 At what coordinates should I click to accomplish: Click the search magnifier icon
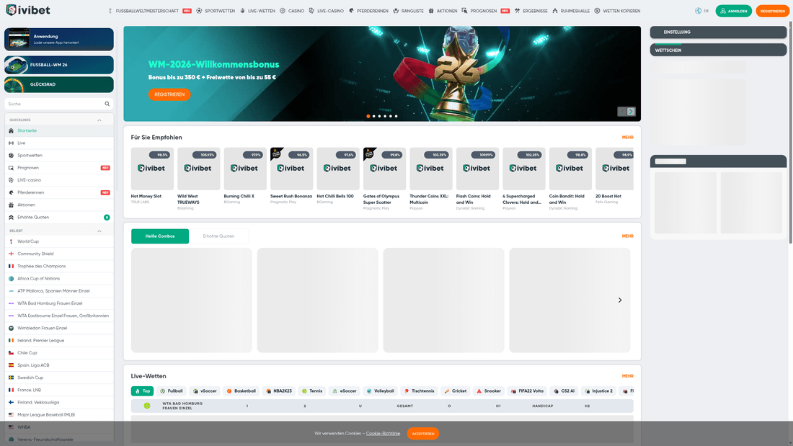(x=107, y=104)
